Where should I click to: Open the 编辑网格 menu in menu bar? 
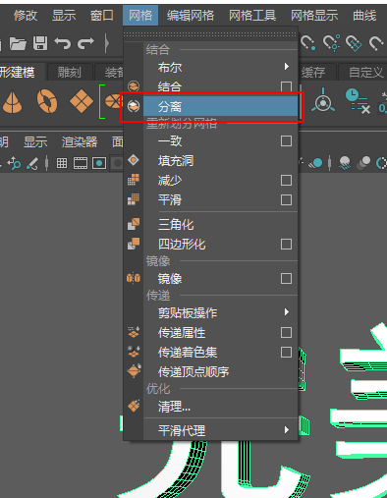(191, 16)
